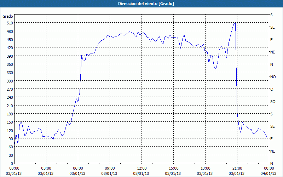Click the 150 degree axis label
This screenshot has height=177, width=283.
pyautogui.click(x=10, y=122)
